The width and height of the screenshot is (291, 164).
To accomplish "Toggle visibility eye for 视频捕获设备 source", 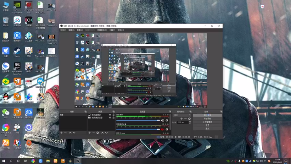I will (110, 118).
